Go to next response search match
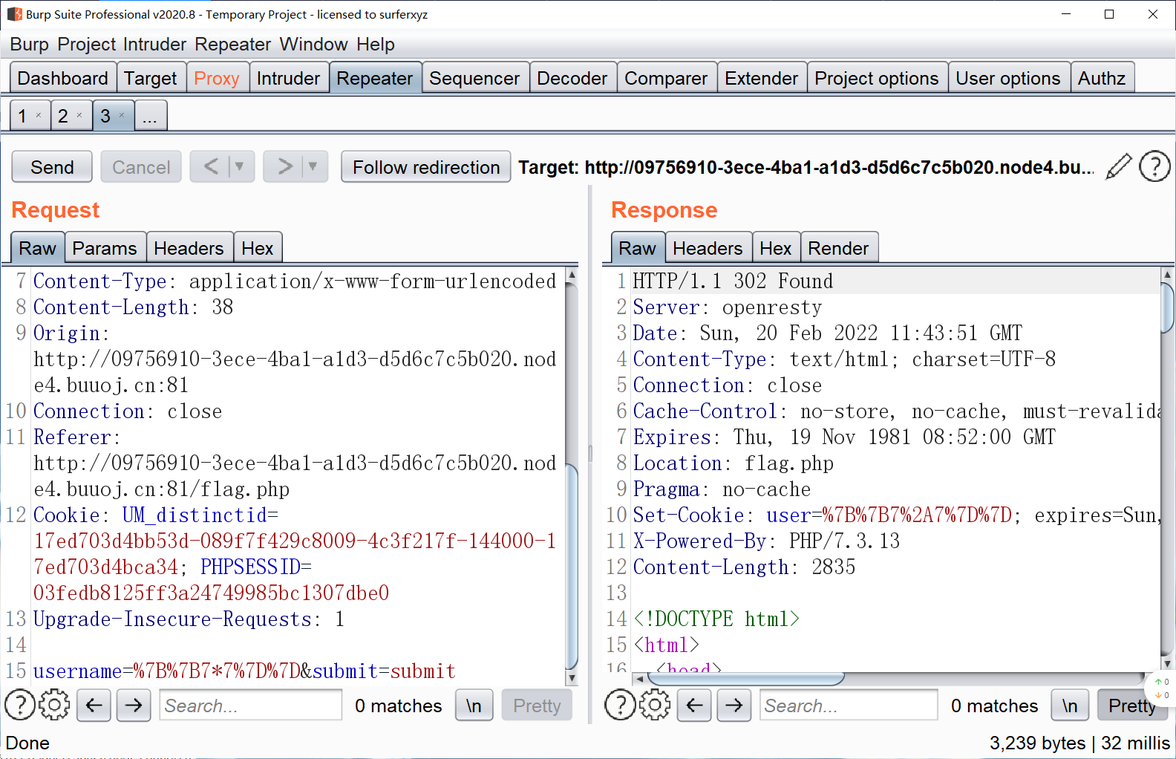The height and width of the screenshot is (759, 1176). tap(734, 705)
